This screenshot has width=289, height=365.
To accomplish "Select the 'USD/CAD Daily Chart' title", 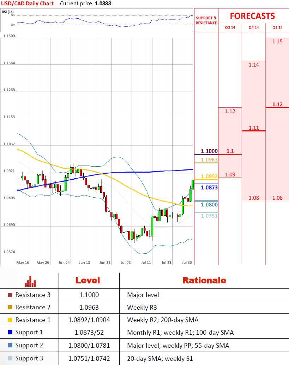I will pos(28,4).
